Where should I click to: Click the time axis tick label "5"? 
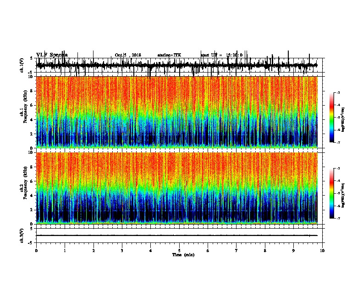click(x=179, y=251)
